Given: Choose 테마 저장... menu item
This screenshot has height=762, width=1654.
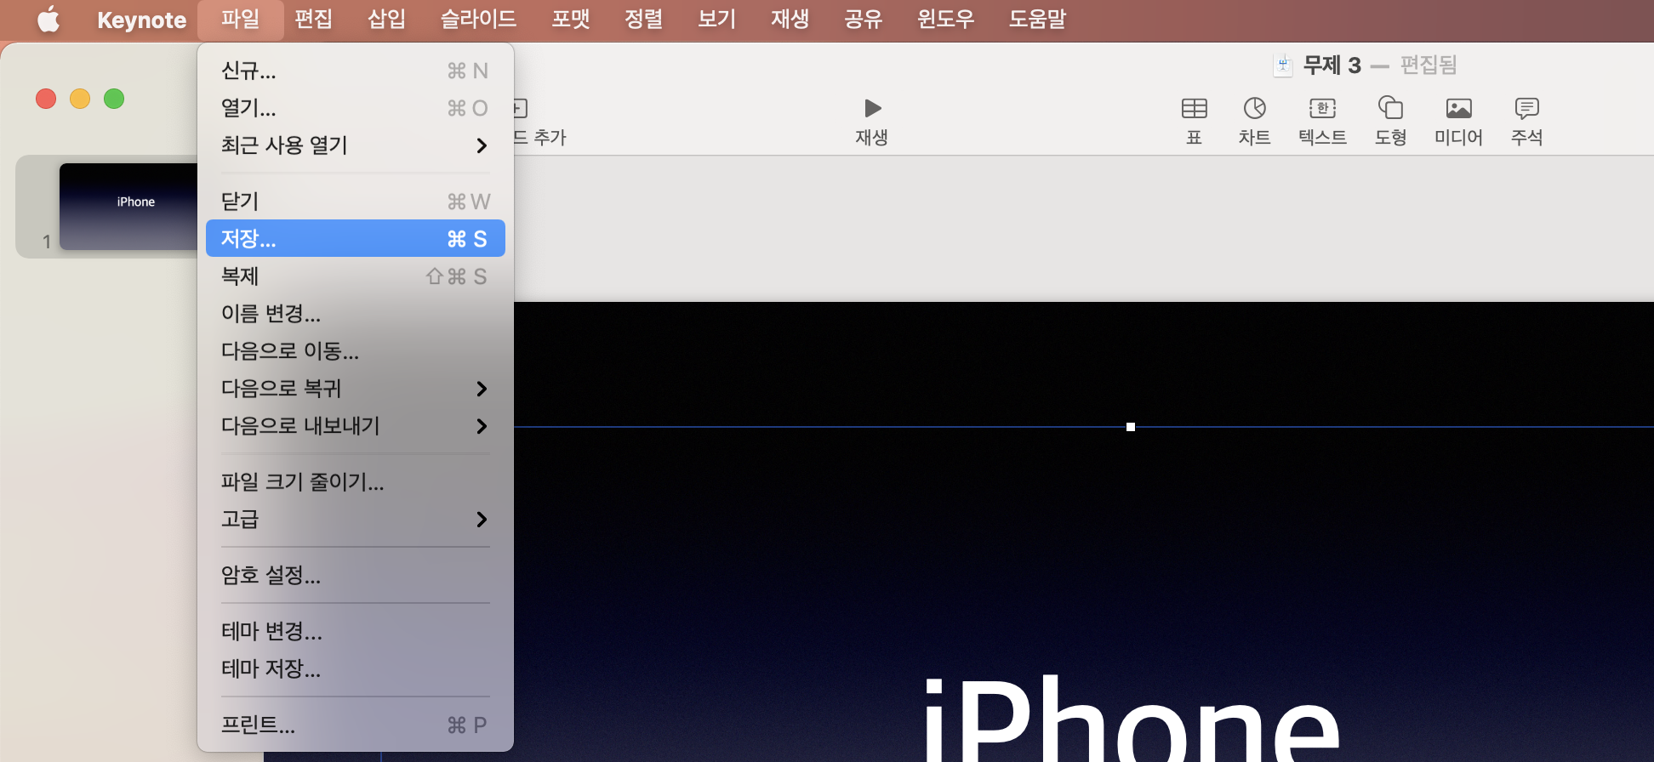Looking at the screenshot, I should pos(356,669).
